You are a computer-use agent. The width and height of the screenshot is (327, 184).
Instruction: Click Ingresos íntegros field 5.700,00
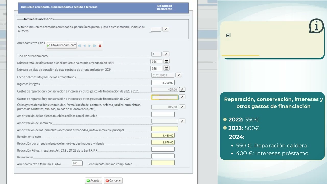coord(163,83)
